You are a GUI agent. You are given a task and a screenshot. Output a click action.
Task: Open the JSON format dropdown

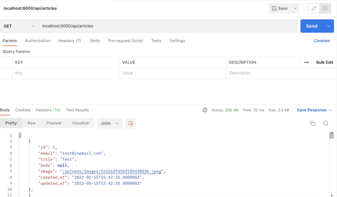point(110,123)
